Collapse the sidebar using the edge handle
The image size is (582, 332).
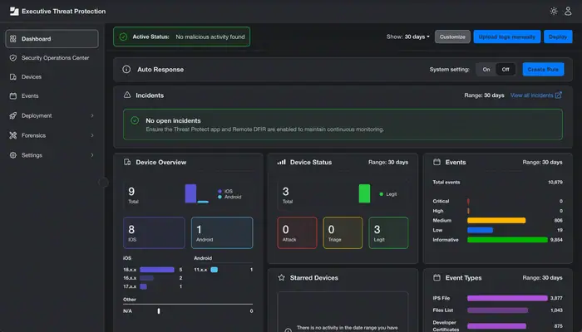tap(103, 182)
